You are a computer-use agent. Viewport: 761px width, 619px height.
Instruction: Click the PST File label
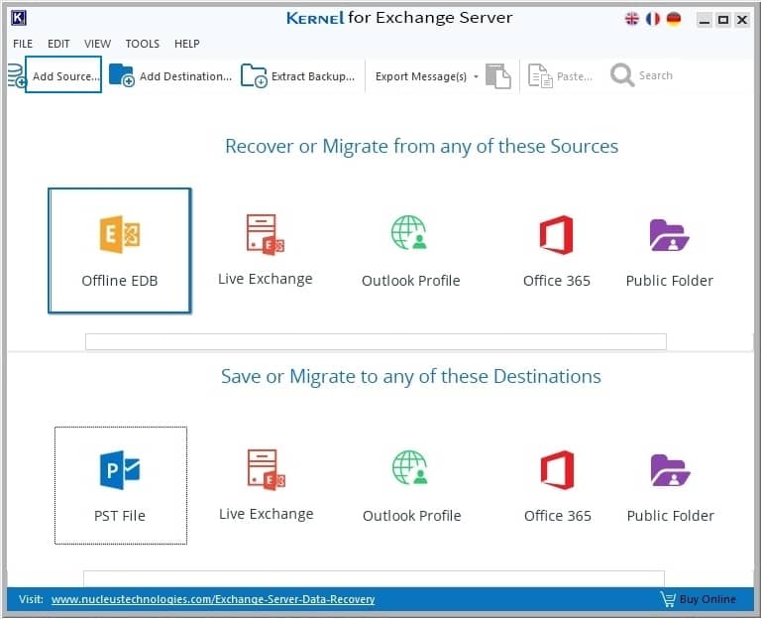tap(120, 516)
